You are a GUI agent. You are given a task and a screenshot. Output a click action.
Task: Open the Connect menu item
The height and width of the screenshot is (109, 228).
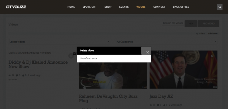click(159, 7)
